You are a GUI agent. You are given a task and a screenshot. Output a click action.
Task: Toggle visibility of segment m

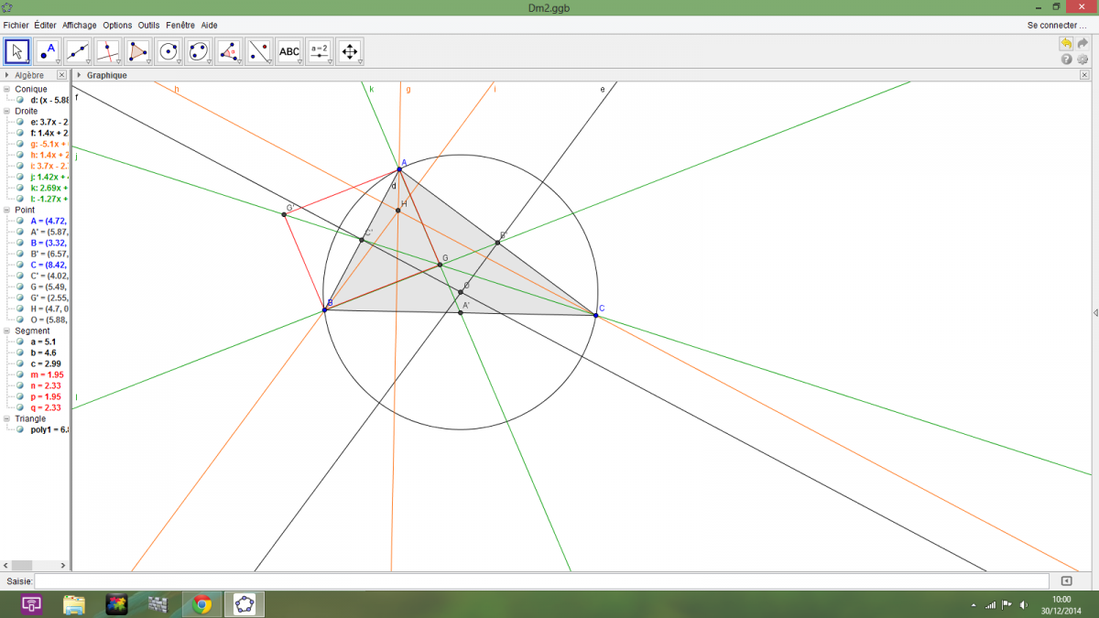20,374
